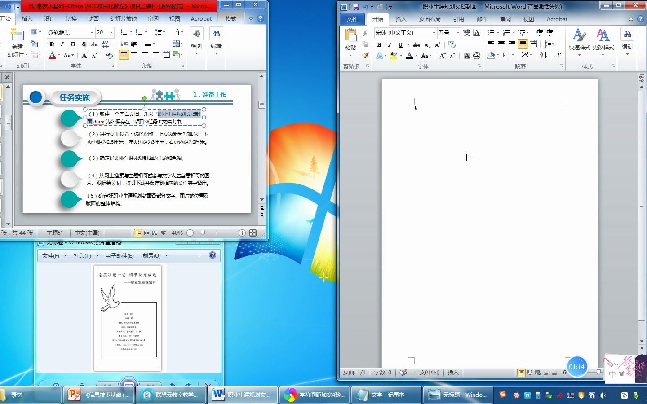
Task: Open PowerPoint slide layout dropdown
Action: click(x=35, y=32)
